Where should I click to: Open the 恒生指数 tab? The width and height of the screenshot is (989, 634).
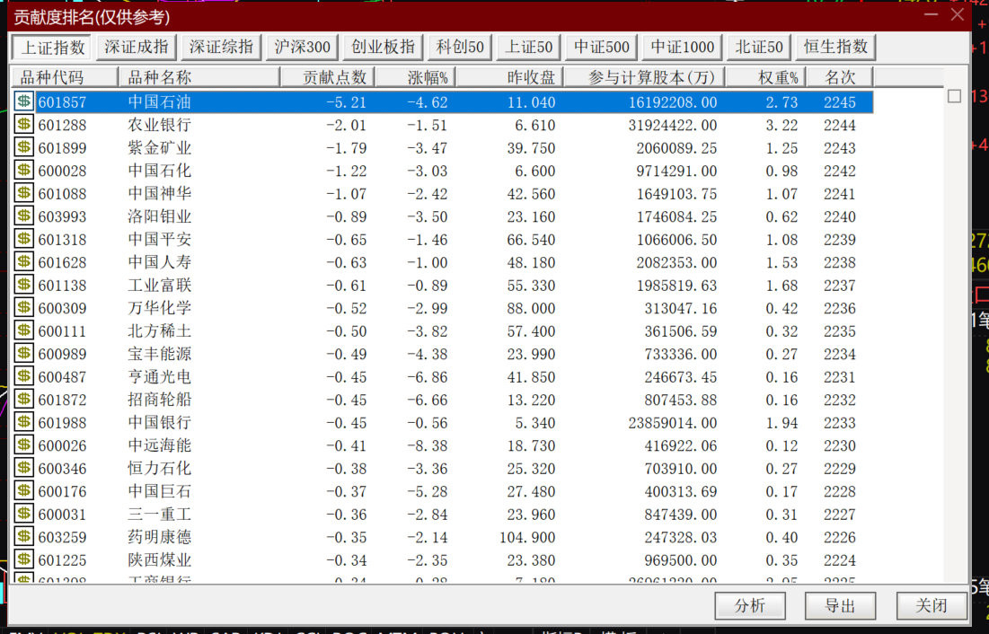[835, 48]
